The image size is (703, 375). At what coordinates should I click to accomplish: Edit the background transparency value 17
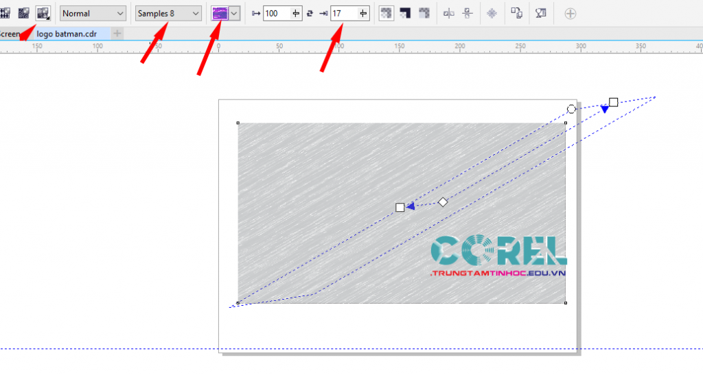tap(344, 14)
